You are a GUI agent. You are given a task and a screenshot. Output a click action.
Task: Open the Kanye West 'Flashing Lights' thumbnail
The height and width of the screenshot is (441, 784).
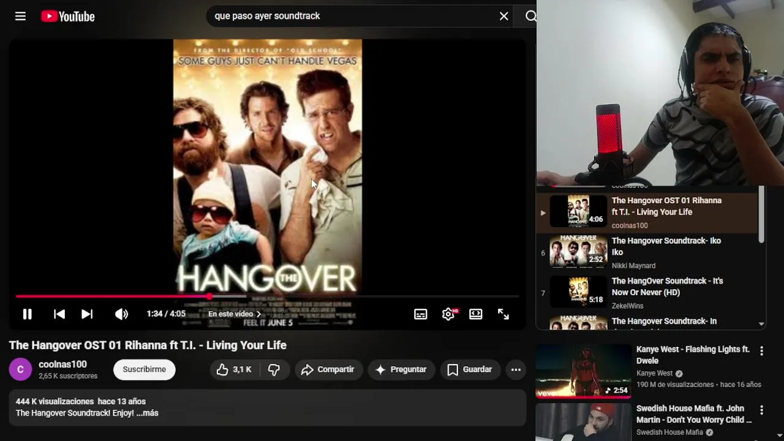(x=584, y=371)
